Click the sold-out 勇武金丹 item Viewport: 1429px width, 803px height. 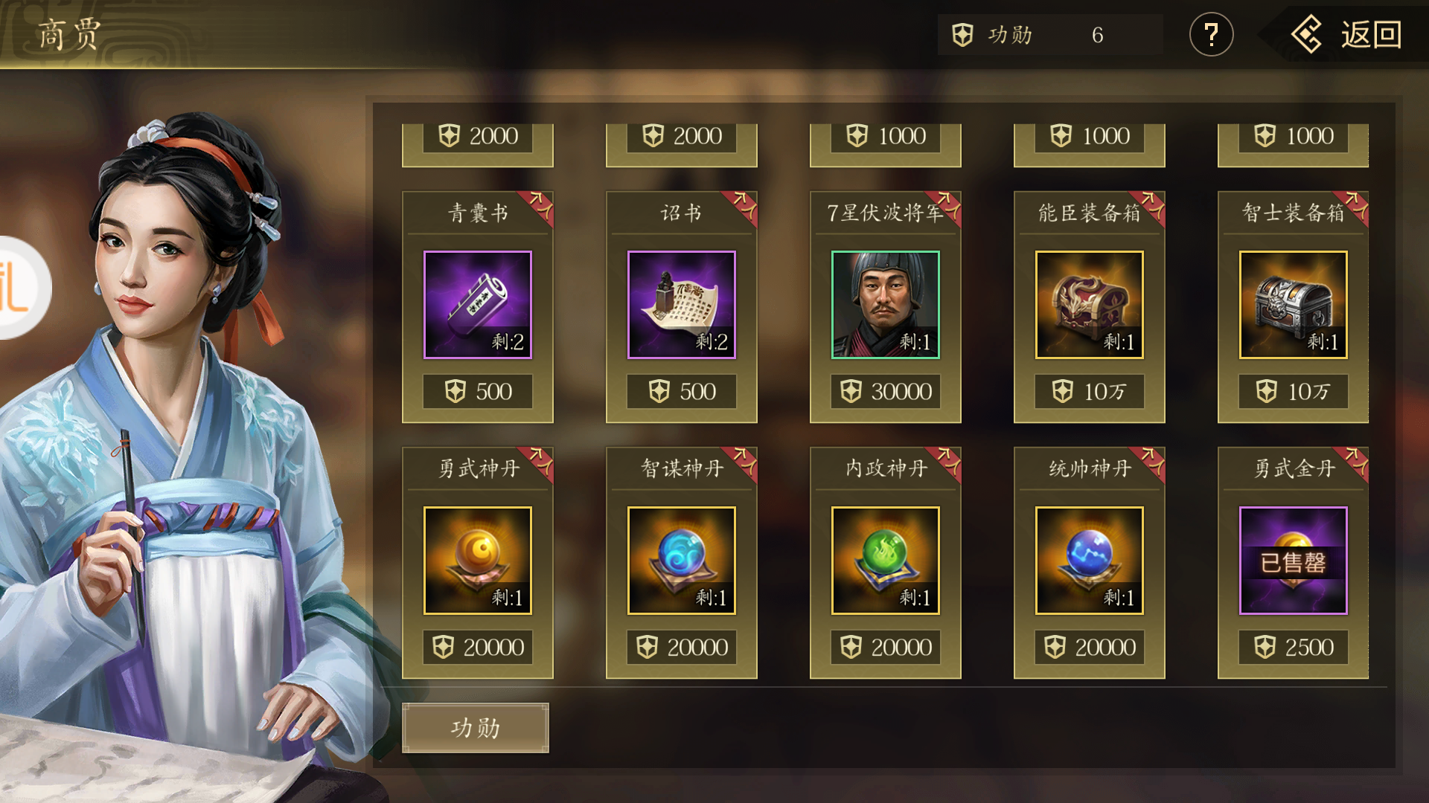click(1293, 561)
